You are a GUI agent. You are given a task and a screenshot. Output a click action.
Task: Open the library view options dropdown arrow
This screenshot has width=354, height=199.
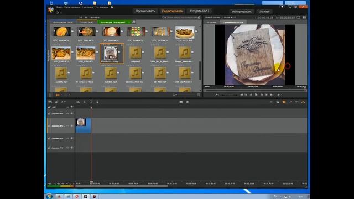(x=61, y=95)
